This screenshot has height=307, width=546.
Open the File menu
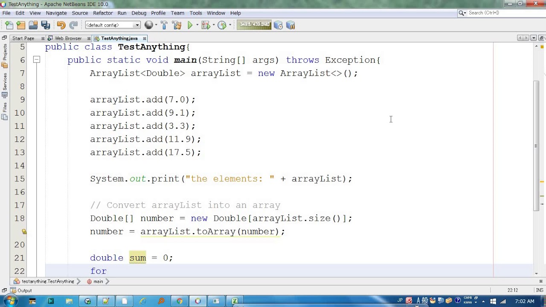(6, 13)
